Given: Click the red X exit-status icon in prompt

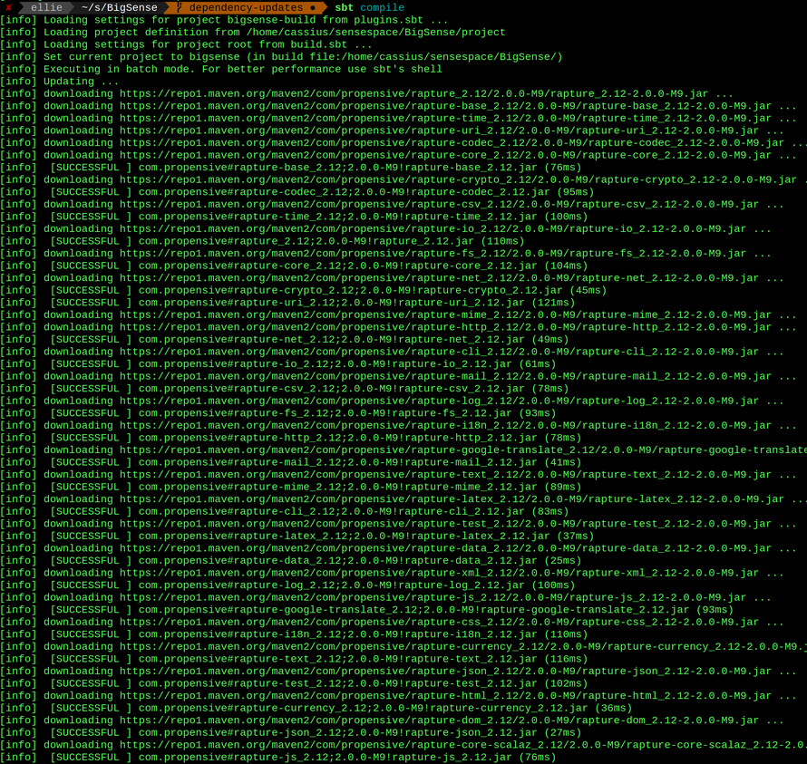Looking at the screenshot, I should pyautogui.click(x=8, y=7).
